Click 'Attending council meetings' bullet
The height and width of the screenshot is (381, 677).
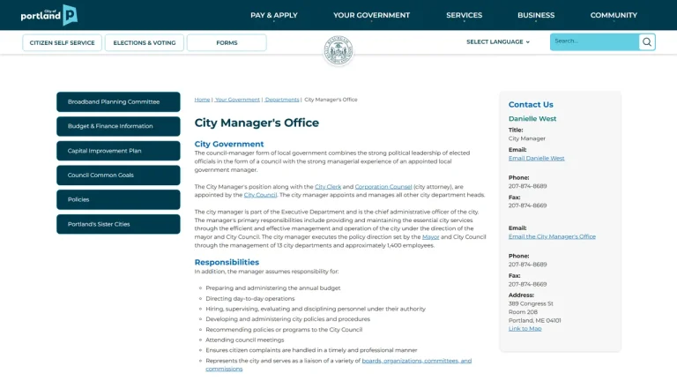(245, 340)
